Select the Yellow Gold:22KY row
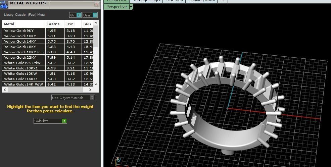This screenshot has height=167, width=331. [48, 57]
